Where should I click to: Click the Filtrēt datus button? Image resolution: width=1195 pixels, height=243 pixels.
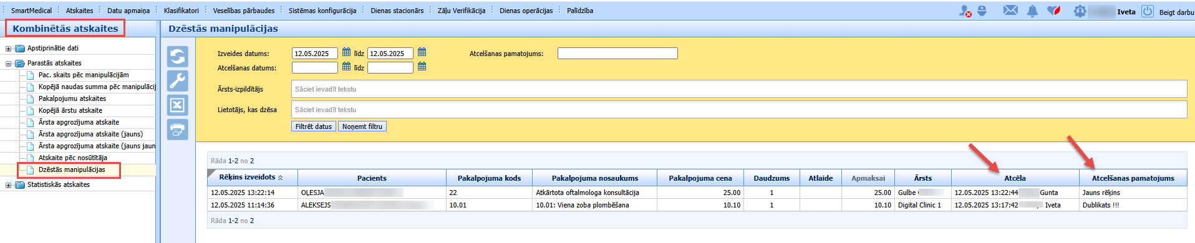coord(314,126)
